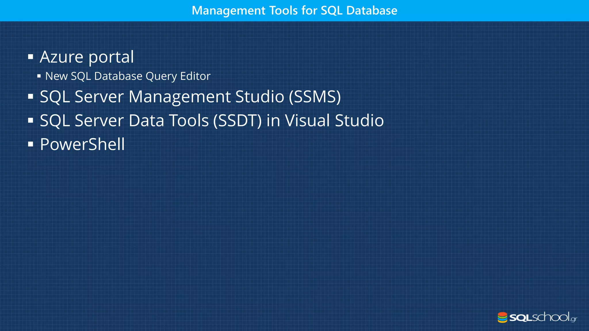The image size is (589, 331).
Task: Click the word Management in the header
Action: pos(229,11)
